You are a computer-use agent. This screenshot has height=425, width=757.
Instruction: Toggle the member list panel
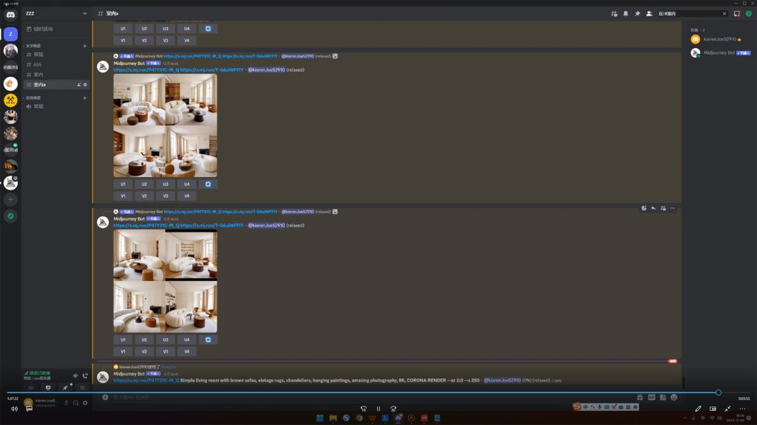click(649, 13)
